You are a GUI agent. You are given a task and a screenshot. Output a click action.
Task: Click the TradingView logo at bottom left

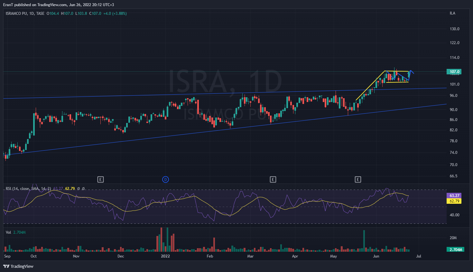pos(18,266)
